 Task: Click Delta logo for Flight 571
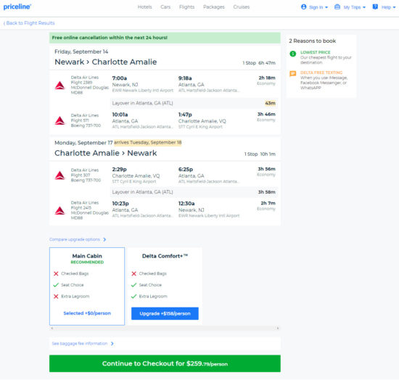[x=59, y=120]
